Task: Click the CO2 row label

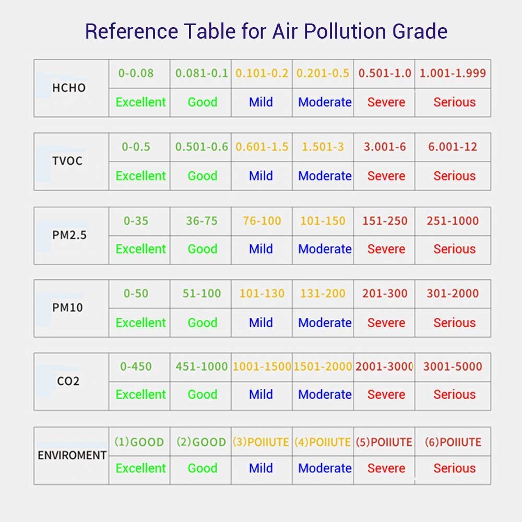Action: [x=68, y=381]
